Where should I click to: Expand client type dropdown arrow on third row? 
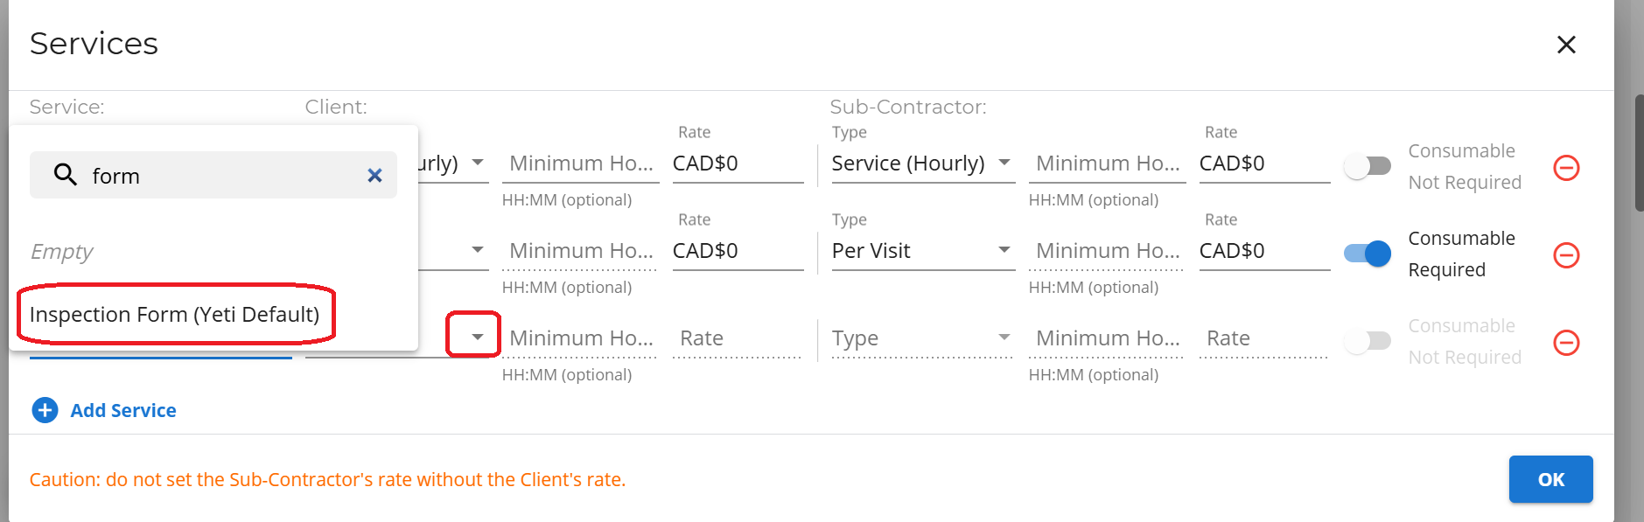tap(477, 337)
